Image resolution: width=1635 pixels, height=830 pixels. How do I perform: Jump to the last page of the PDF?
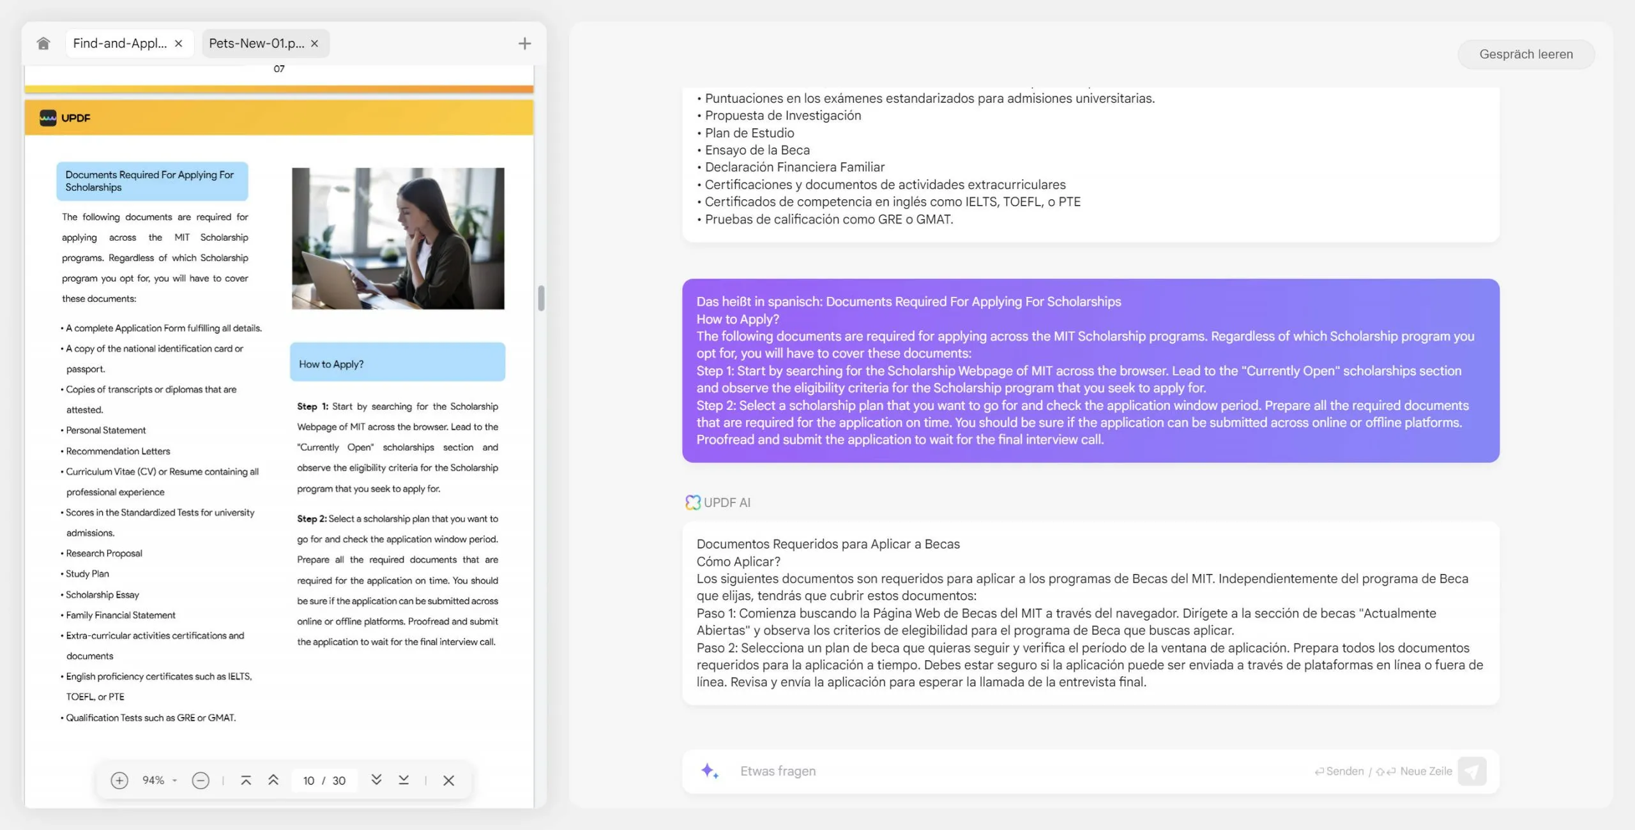pyautogui.click(x=404, y=780)
